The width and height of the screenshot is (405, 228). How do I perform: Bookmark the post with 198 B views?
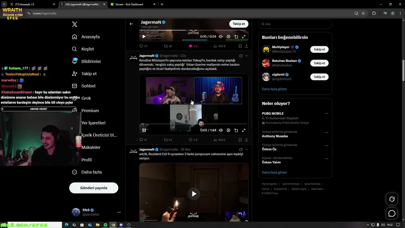pyautogui.click(x=240, y=140)
